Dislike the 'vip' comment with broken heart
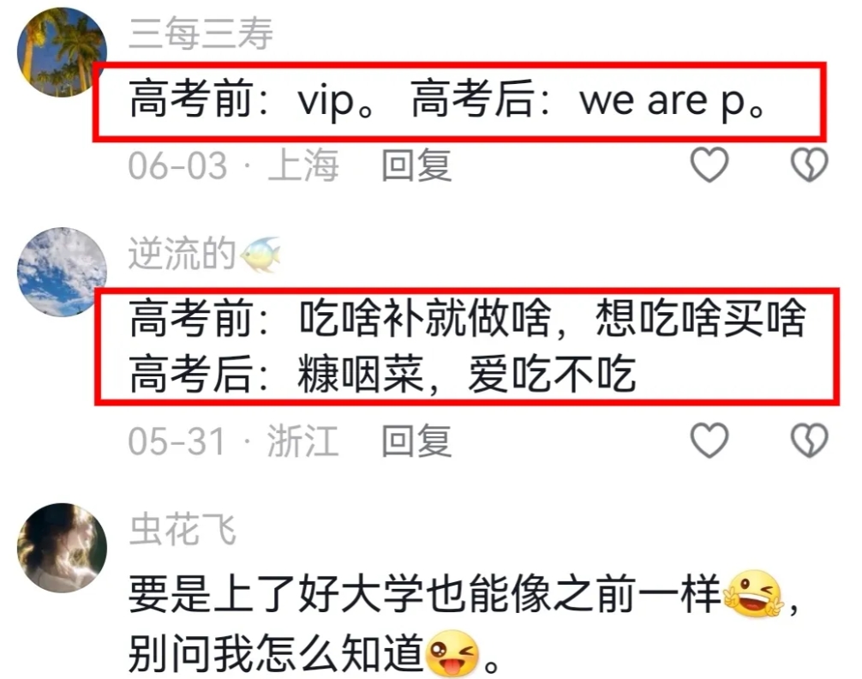The width and height of the screenshot is (862, 679). [x=809, y=165]
